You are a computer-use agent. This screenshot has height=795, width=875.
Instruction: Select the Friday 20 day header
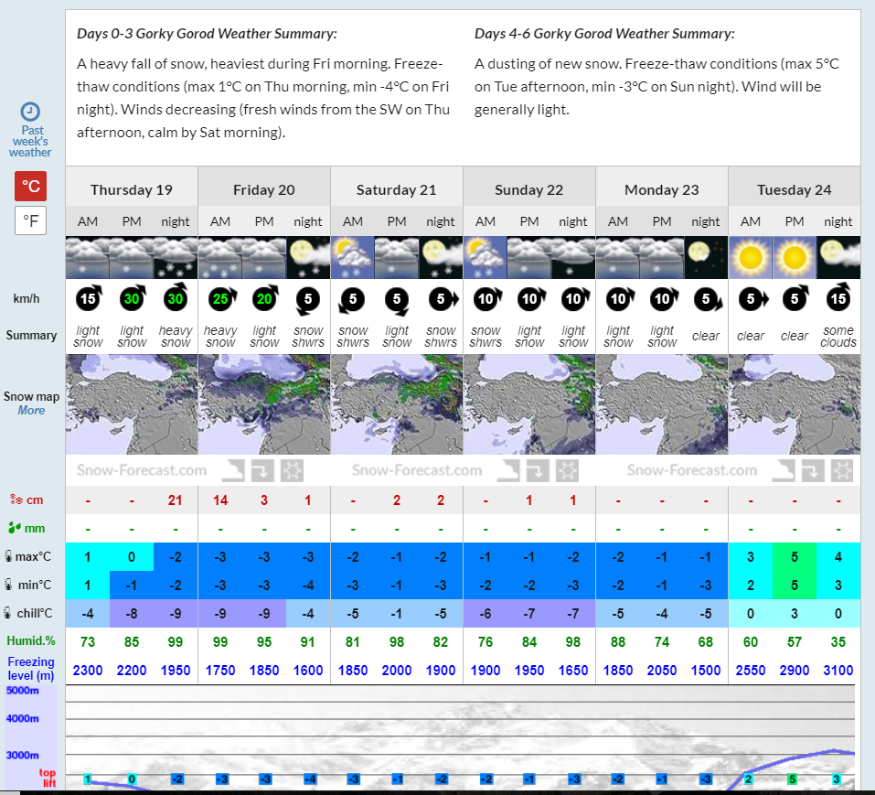click(x=264, y=189)
